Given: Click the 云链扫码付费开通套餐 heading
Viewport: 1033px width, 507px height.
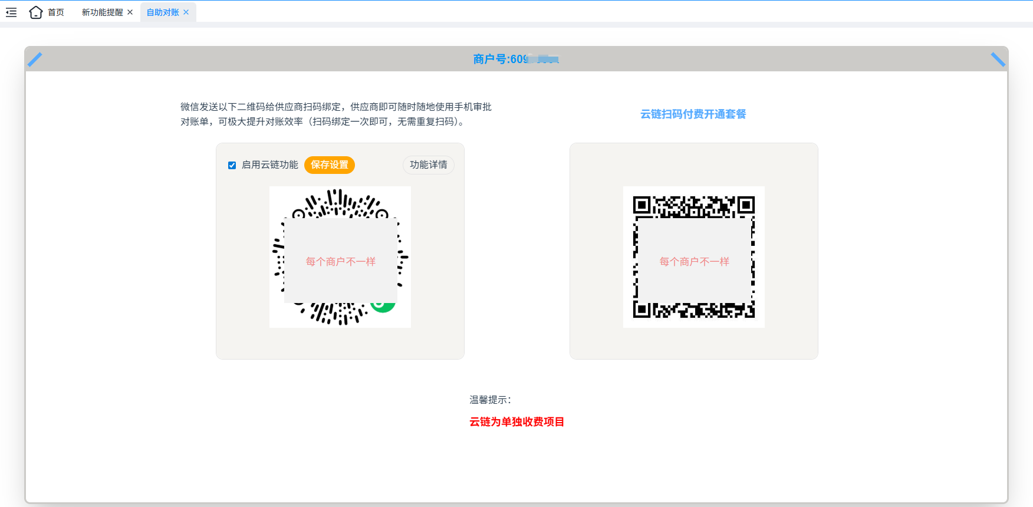Looking at the screenshot, I should tap(693, 114).
